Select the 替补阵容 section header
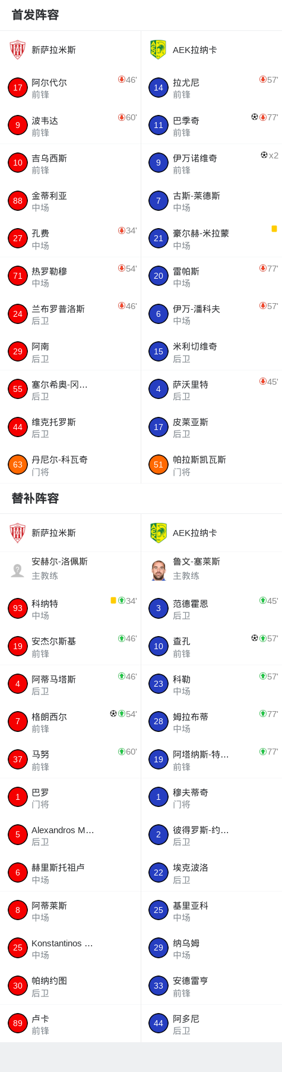282x1072 pixels. click(36, 498)
